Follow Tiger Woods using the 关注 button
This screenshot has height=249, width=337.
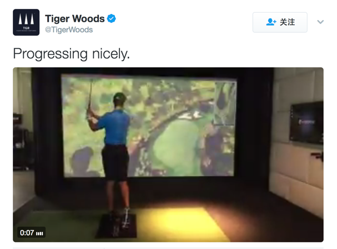tap(280, 22)
